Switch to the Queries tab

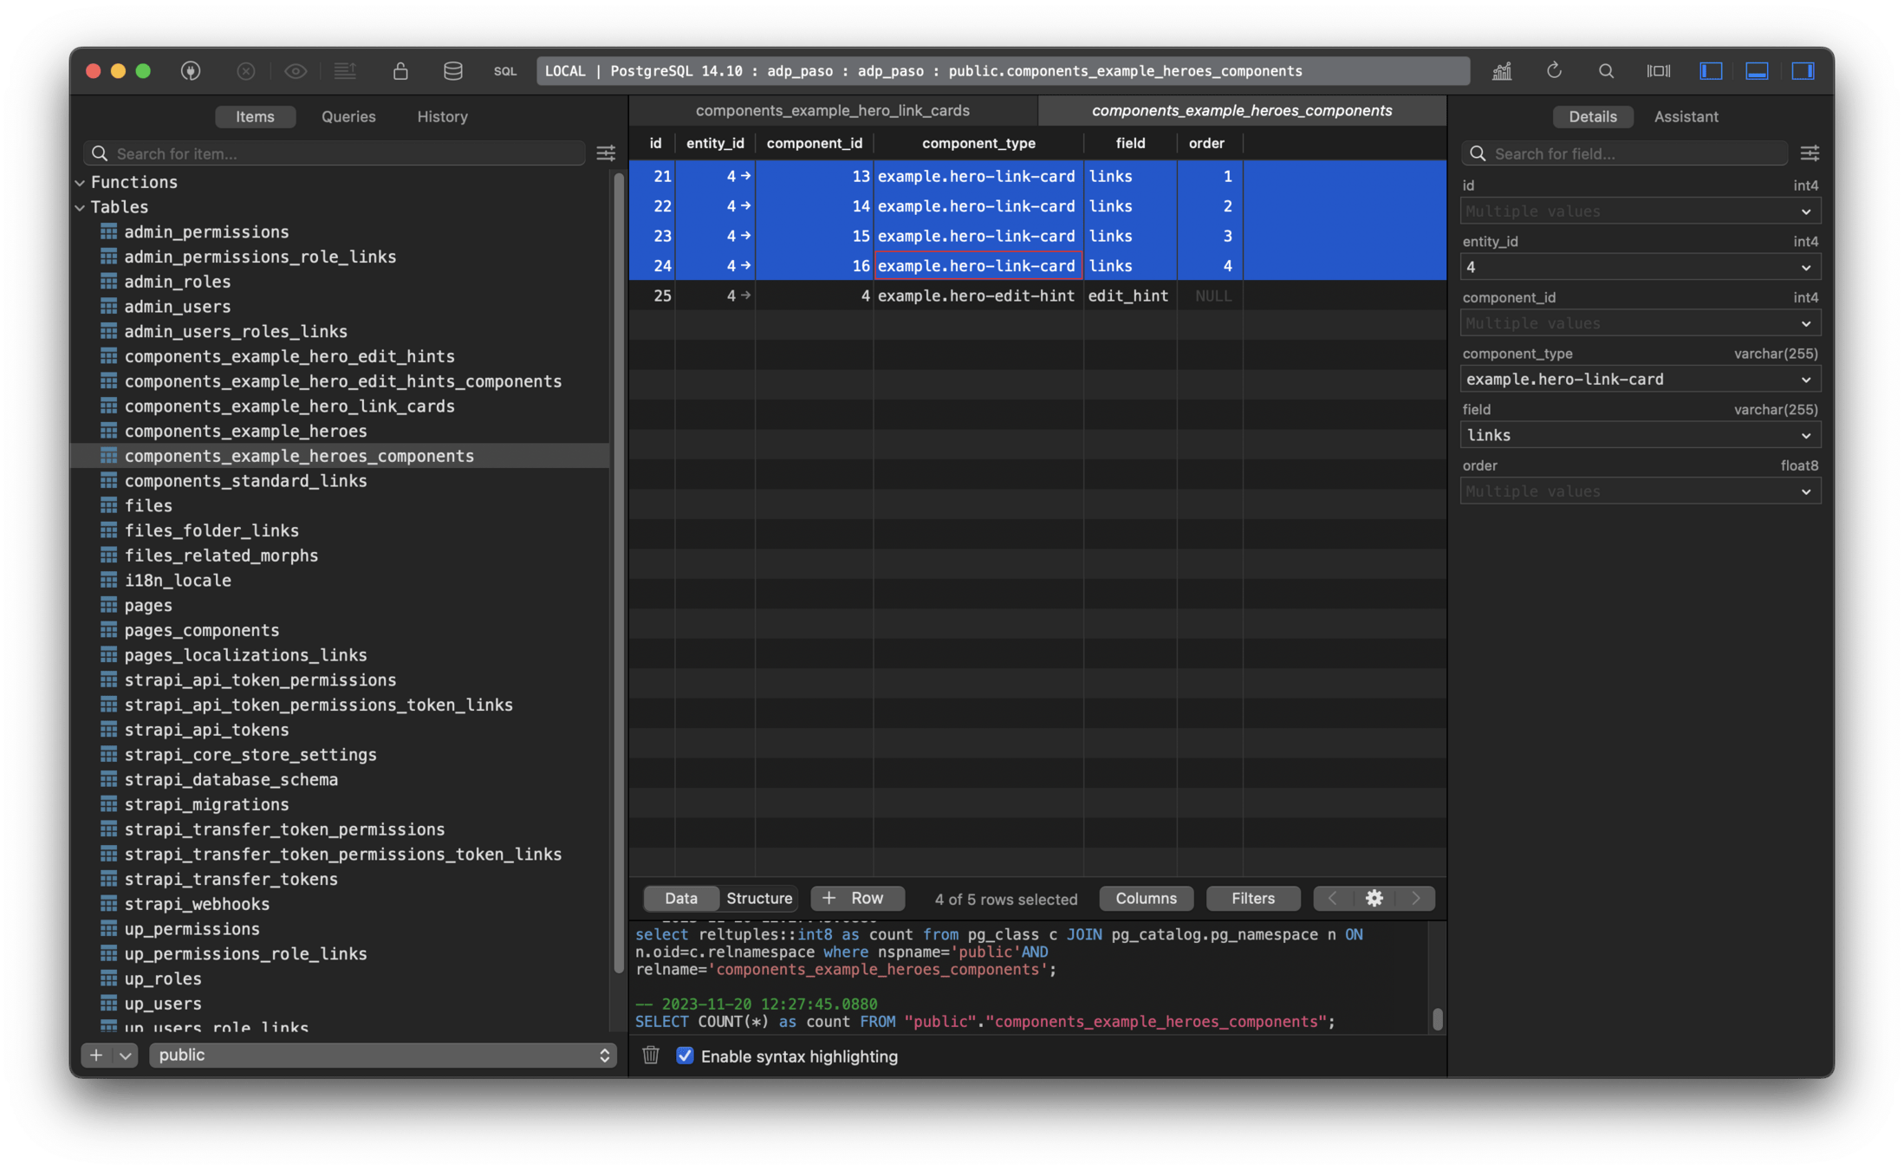tap(348, 116)
